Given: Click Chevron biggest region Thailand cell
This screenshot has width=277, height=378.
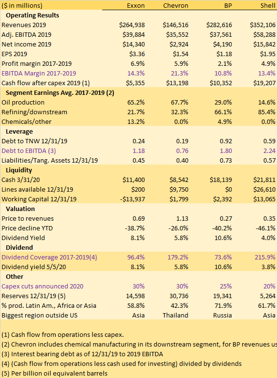Looking at the screenshot, I should point(175,315).
